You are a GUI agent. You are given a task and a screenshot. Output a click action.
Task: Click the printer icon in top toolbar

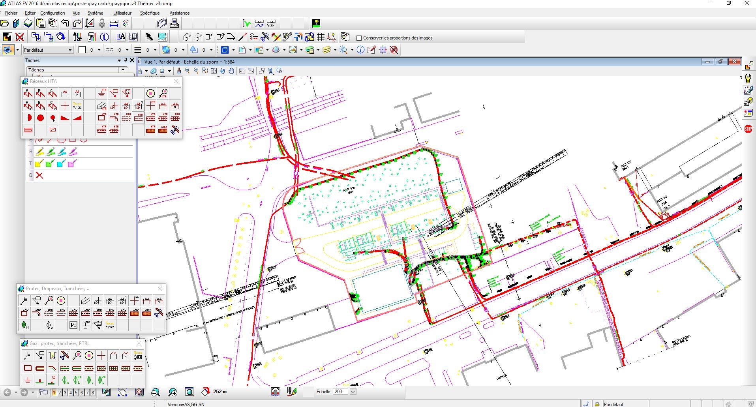click(174, 23)
